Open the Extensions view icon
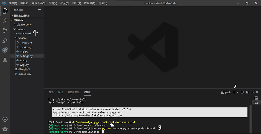Viewport: 261px width, 134px height. click(x=5, y=50)
